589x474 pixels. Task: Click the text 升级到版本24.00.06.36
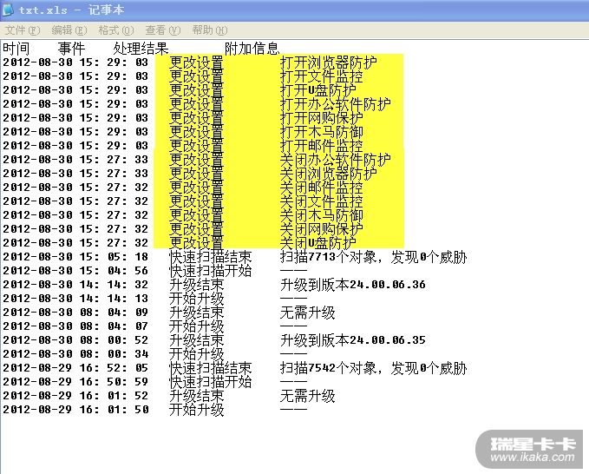353,285
